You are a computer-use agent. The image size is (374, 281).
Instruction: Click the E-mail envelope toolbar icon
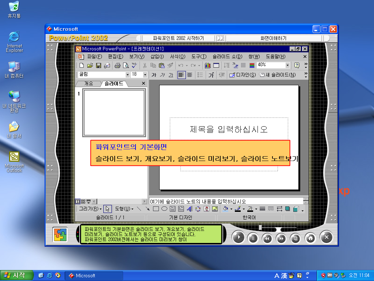coord(107,65)
